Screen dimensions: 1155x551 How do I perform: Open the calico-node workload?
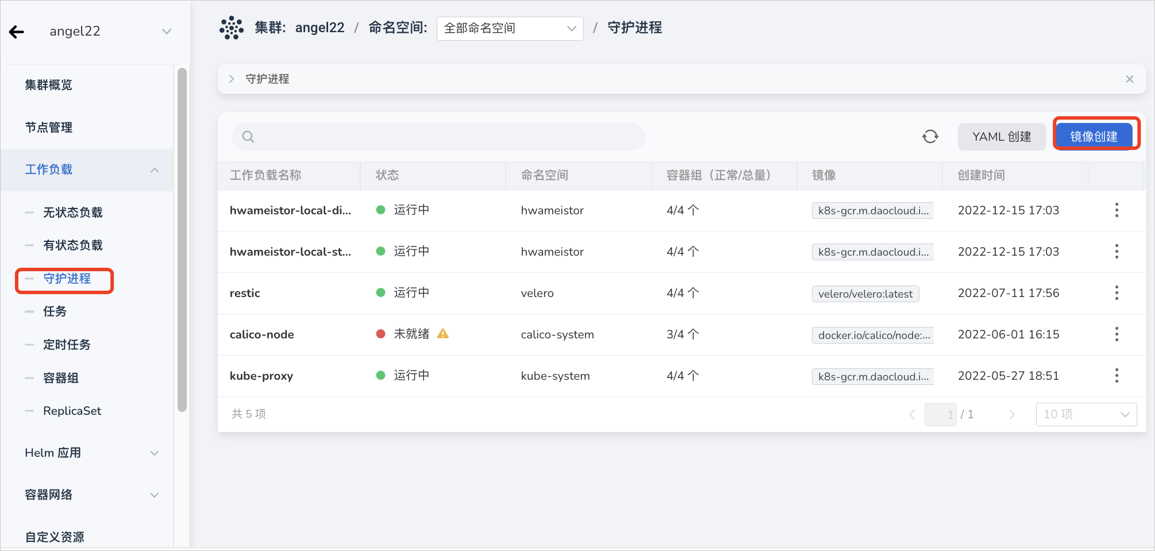tap(262, 334)
